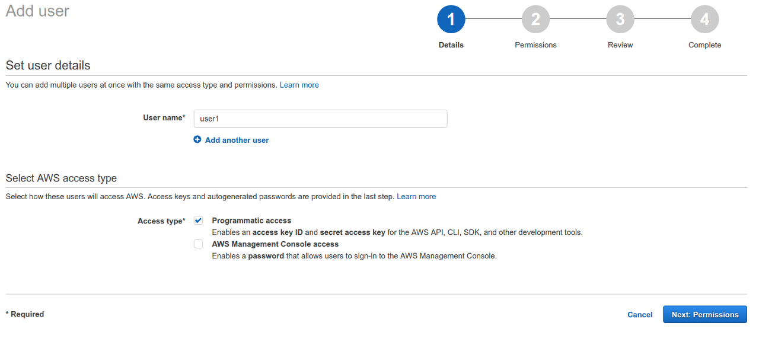Jump to step 4 Complete circle
This screenshot has width=759, height=345.
click(704, 20)
